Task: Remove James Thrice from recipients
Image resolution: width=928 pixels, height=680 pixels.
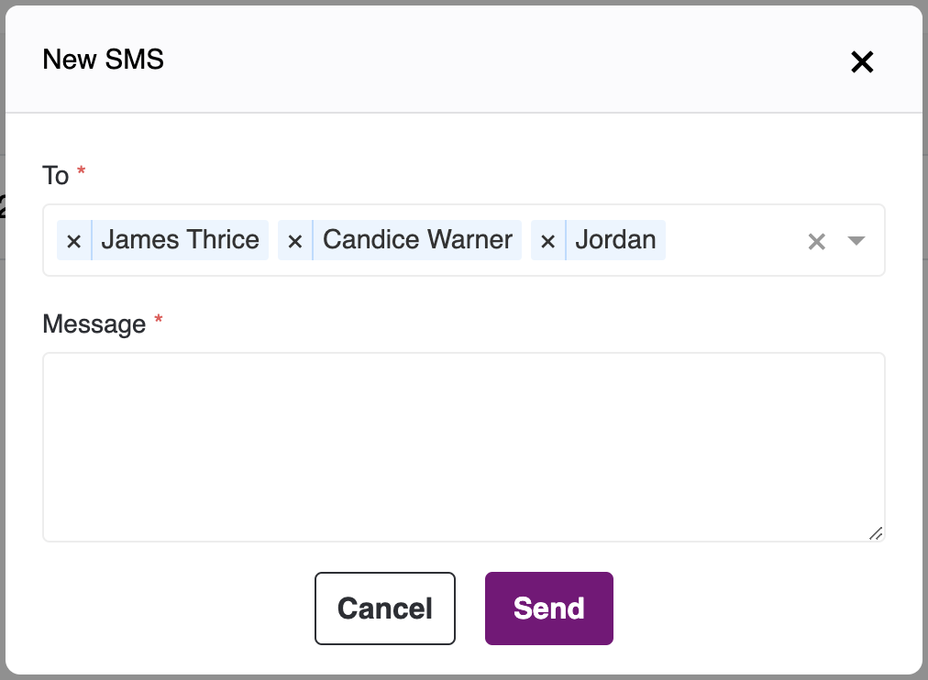Action: [74, 241]
